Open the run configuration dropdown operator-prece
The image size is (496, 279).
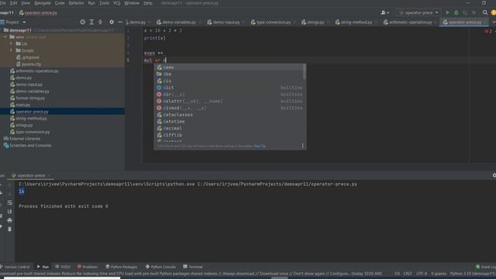tap(418, 12)
